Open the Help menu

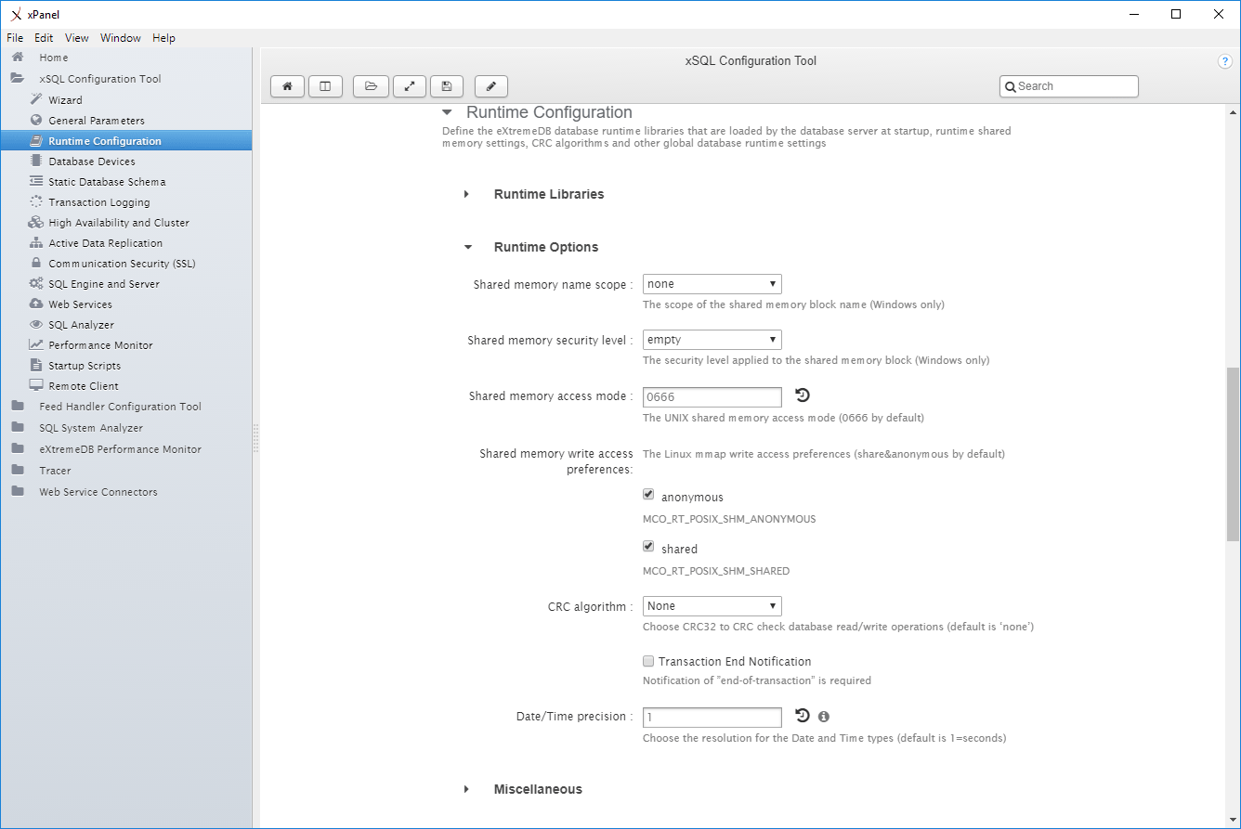click(163, 38)
